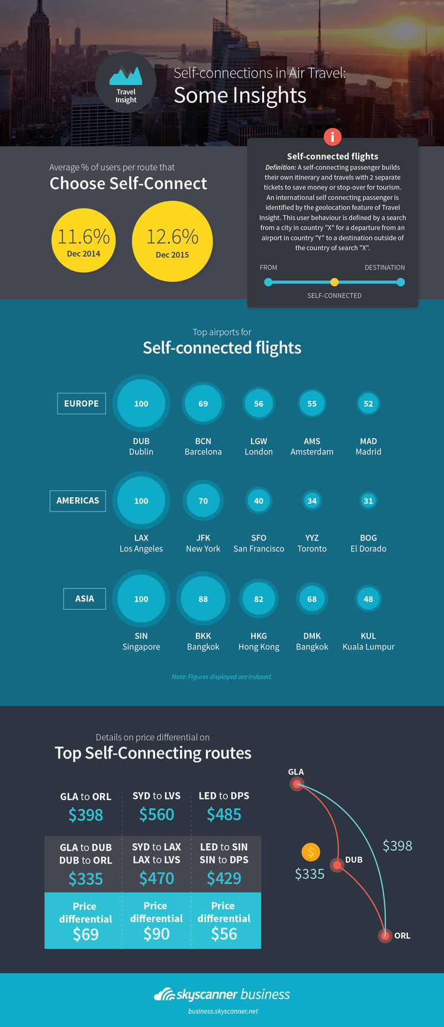Select the Bangkok BKK 88 bubble
Viewport: 444px width, 1027px height.
pos(203,599)
